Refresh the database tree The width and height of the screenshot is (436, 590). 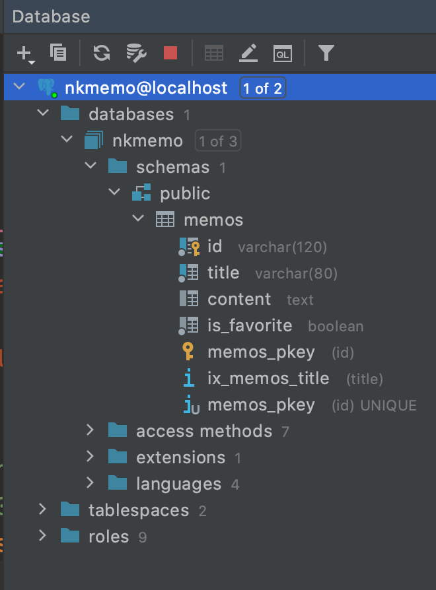(102, 53)
